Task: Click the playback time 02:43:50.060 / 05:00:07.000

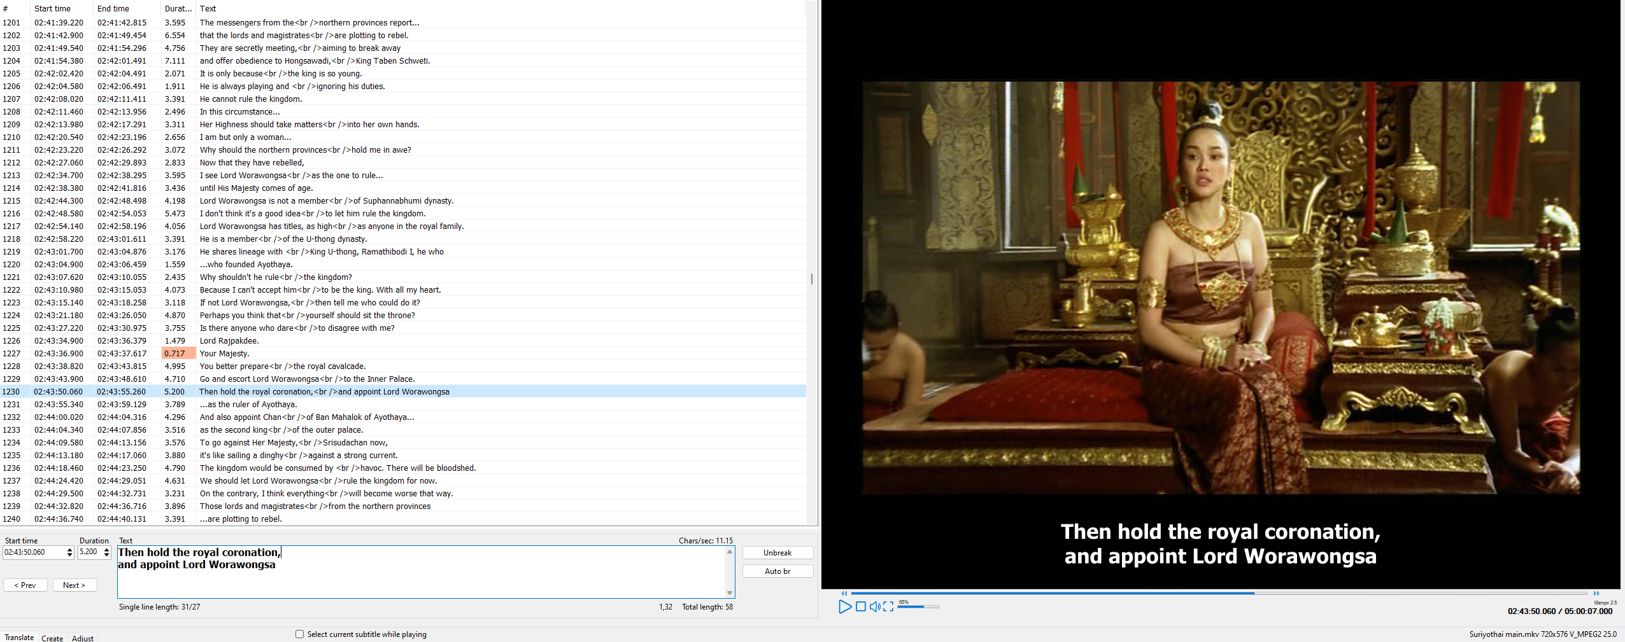Action: (x=1559, y=611)
